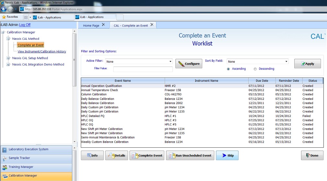Sort by Instrument Name column header
327x181 pixels.
(x=207, y=80)
